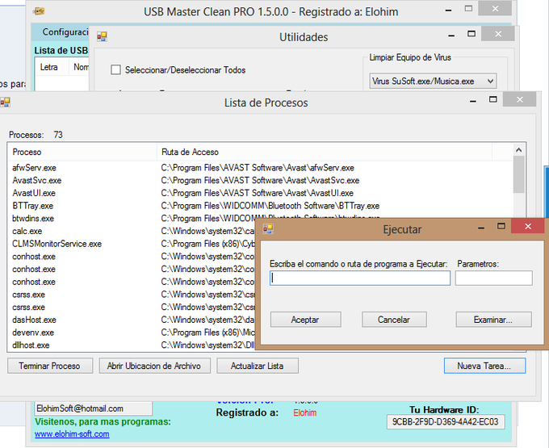Image resolution: width=549 pixels, height=448 pixels.
Task: Click the Examinar... button
Action: tap(493, 320)
